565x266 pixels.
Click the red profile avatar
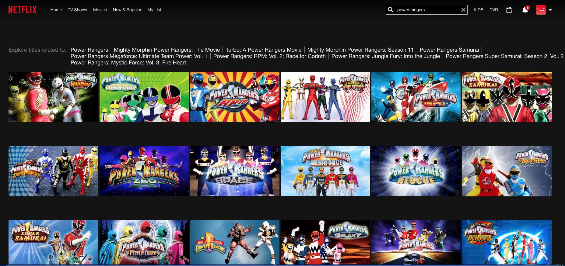(x=541, y=10)
